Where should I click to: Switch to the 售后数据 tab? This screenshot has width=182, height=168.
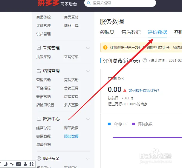tap(131, 32)
